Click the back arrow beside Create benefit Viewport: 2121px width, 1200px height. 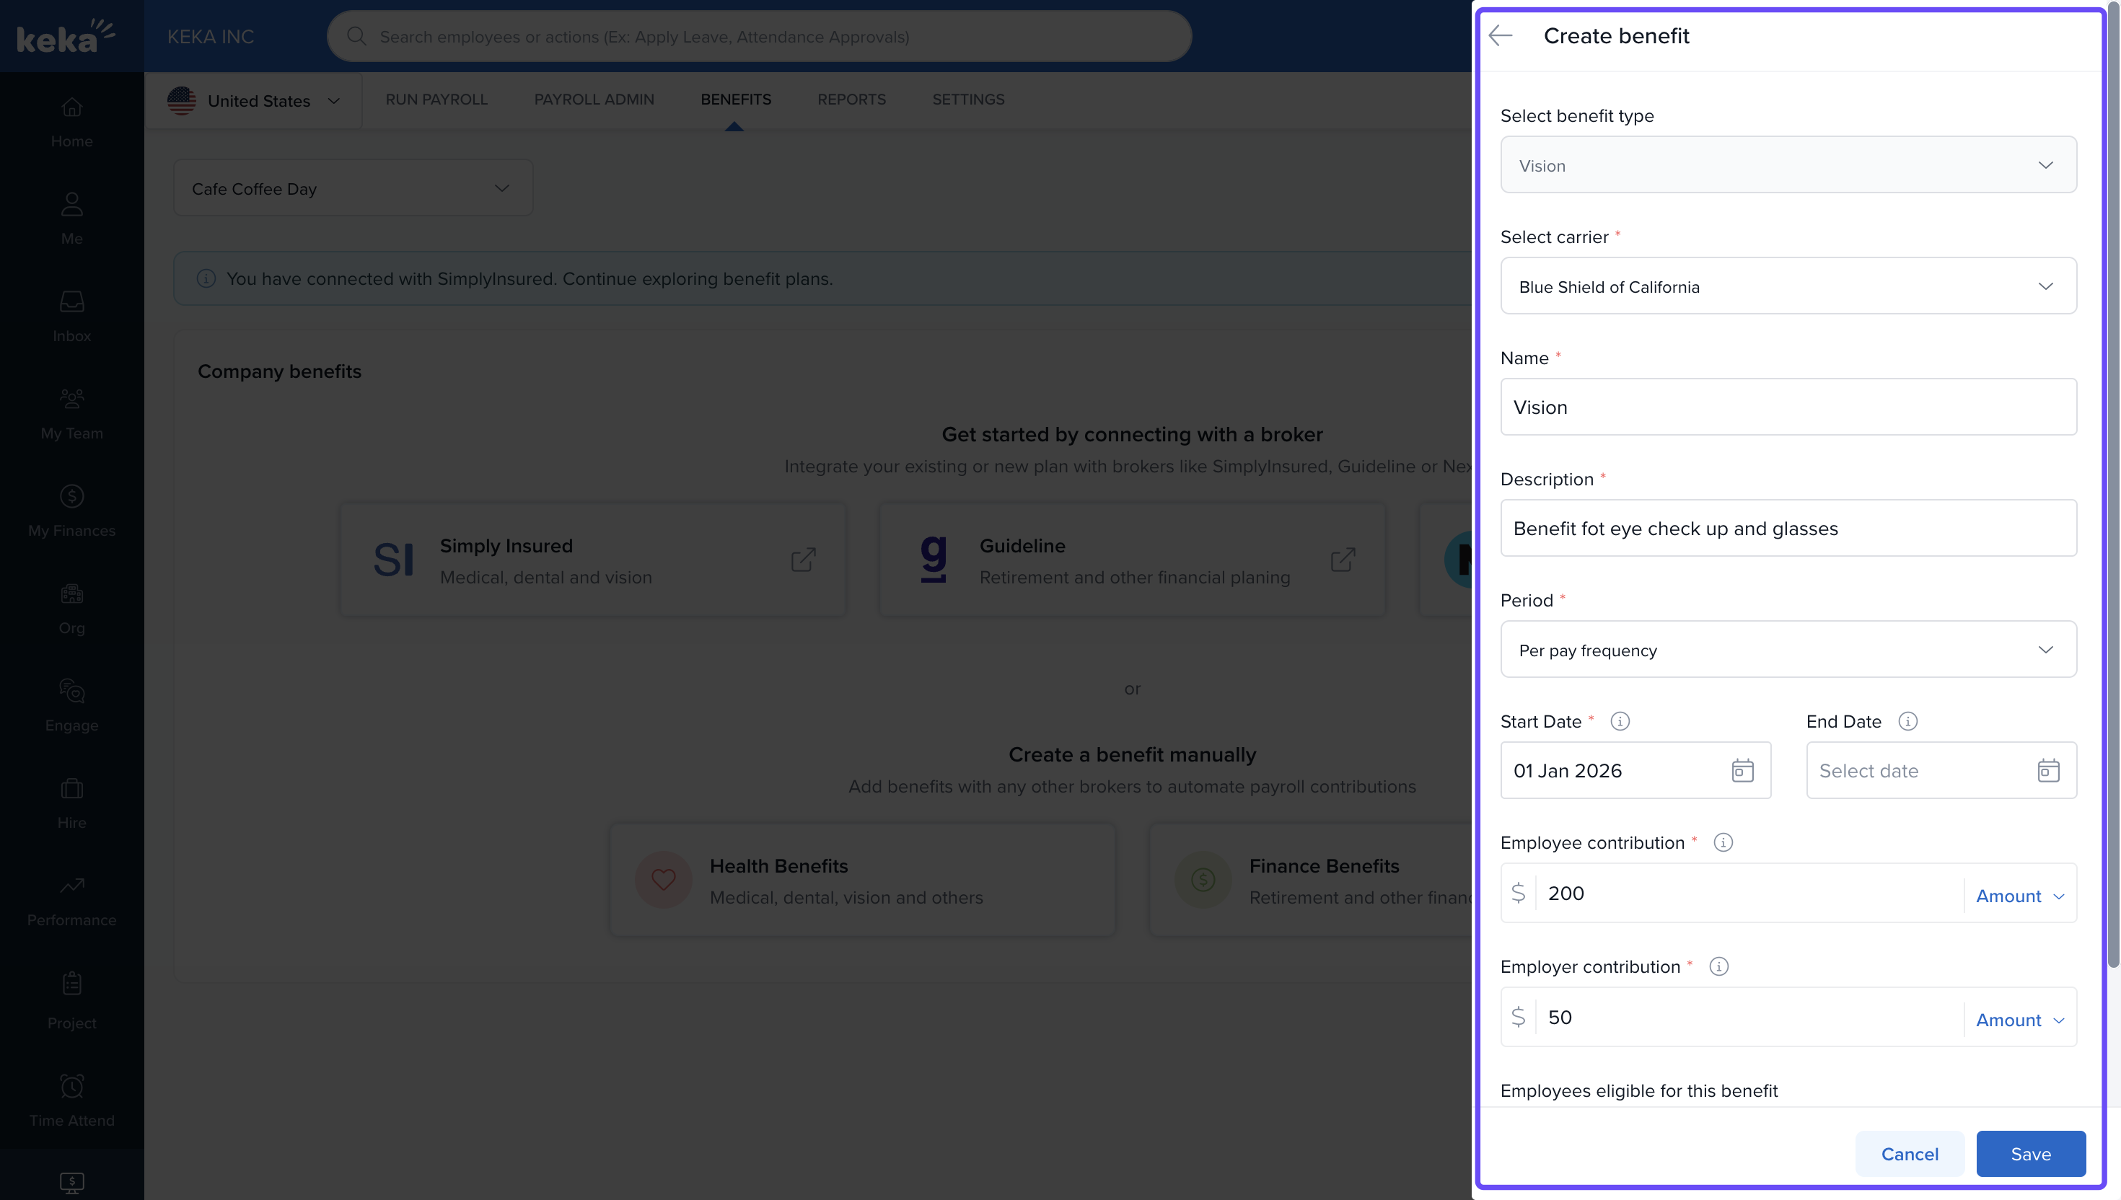point(1501,35)
